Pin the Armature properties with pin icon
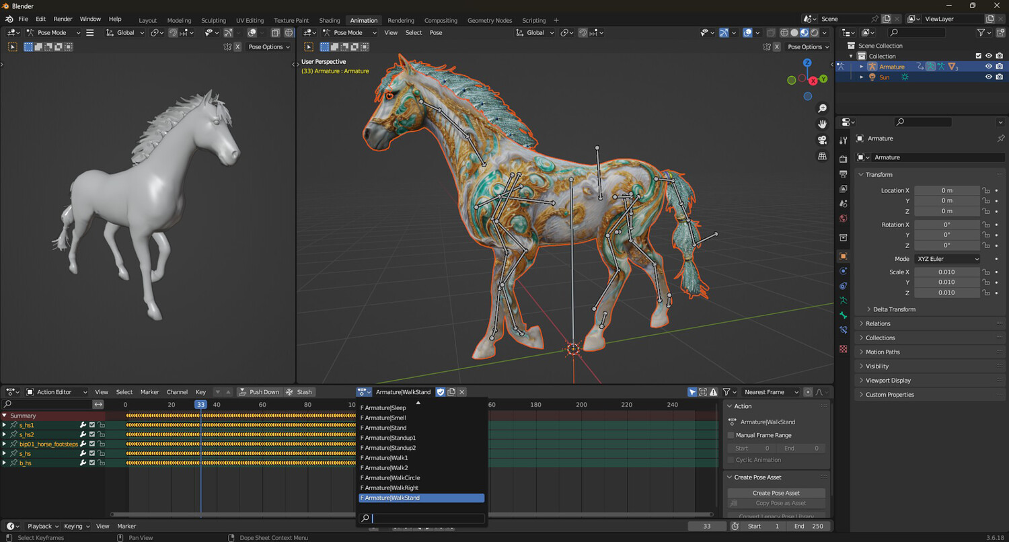Viewport: 1009px width, 542px height. pos(1000,139)
